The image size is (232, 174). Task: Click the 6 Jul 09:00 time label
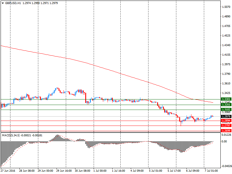pos(193,171)
